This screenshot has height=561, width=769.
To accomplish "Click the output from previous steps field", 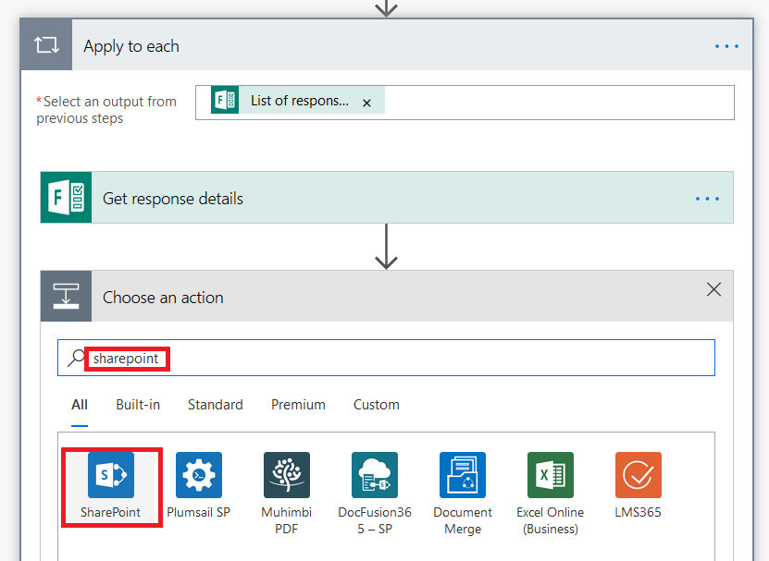I will (x=465, y=103).
